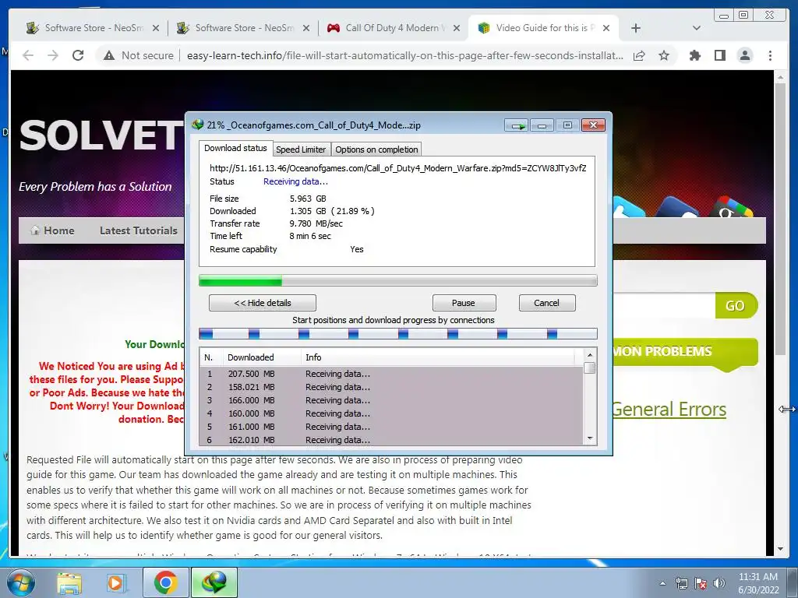Click the N. column header
798x598 pixels.
pyautogui.click(x=211, y=357)
